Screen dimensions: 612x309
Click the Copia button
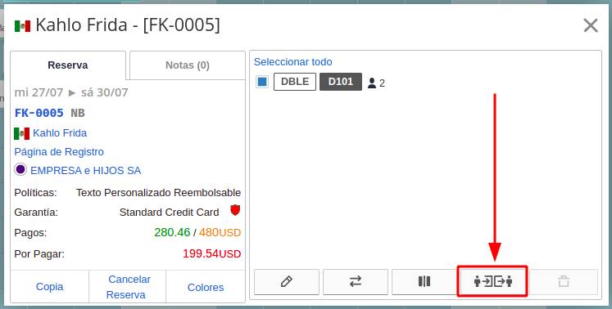50,287
